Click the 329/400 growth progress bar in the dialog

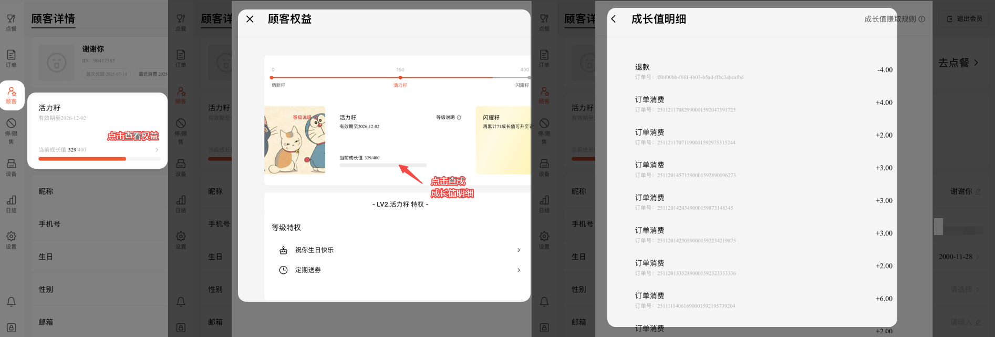point(383,165)
